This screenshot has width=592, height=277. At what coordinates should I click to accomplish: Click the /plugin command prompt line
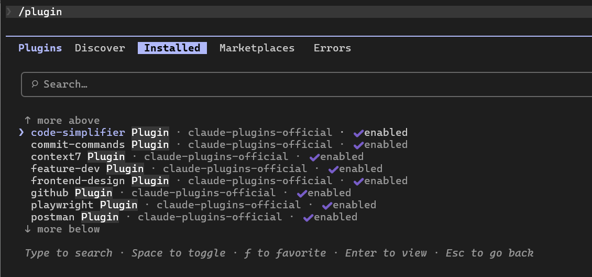299,12
